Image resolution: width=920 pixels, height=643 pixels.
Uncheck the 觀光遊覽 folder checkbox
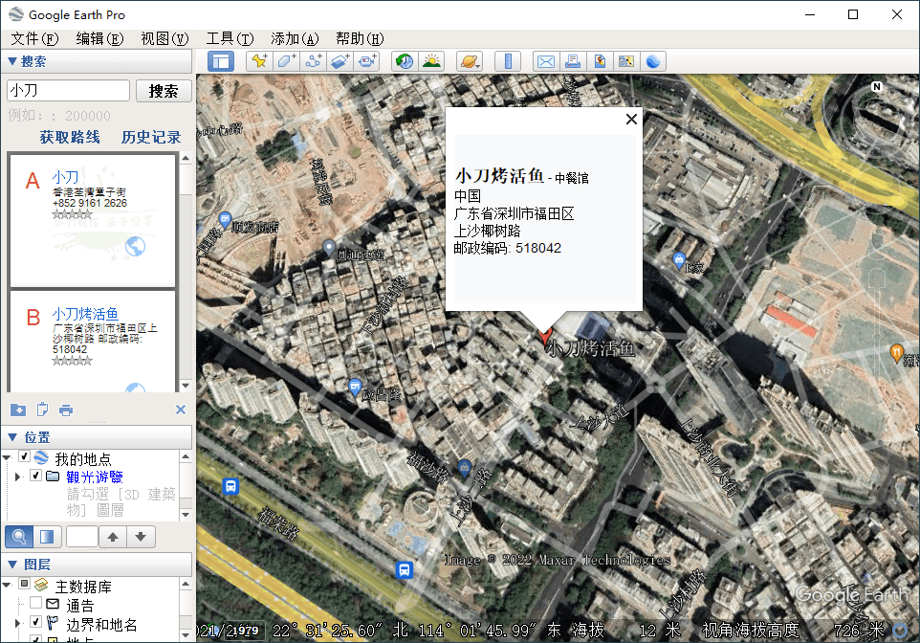tap(35, 476)
